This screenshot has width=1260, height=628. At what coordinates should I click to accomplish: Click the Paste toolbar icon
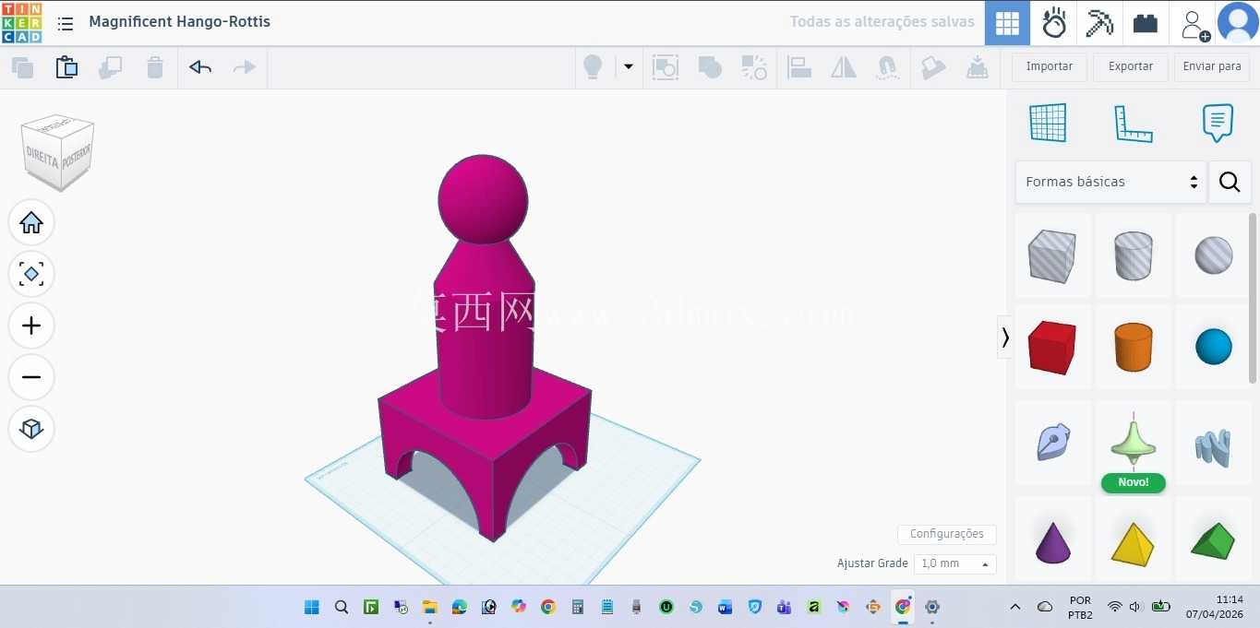point(66,67)
